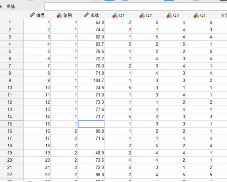
Task: Click the cell editor input bar
Action: click(136, 7)
